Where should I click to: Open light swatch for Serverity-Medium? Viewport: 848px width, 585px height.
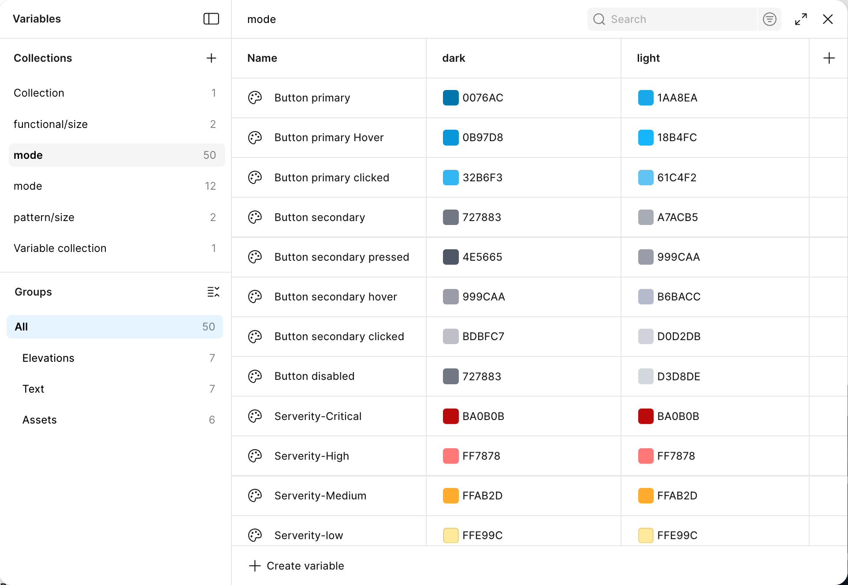[645, 495]
